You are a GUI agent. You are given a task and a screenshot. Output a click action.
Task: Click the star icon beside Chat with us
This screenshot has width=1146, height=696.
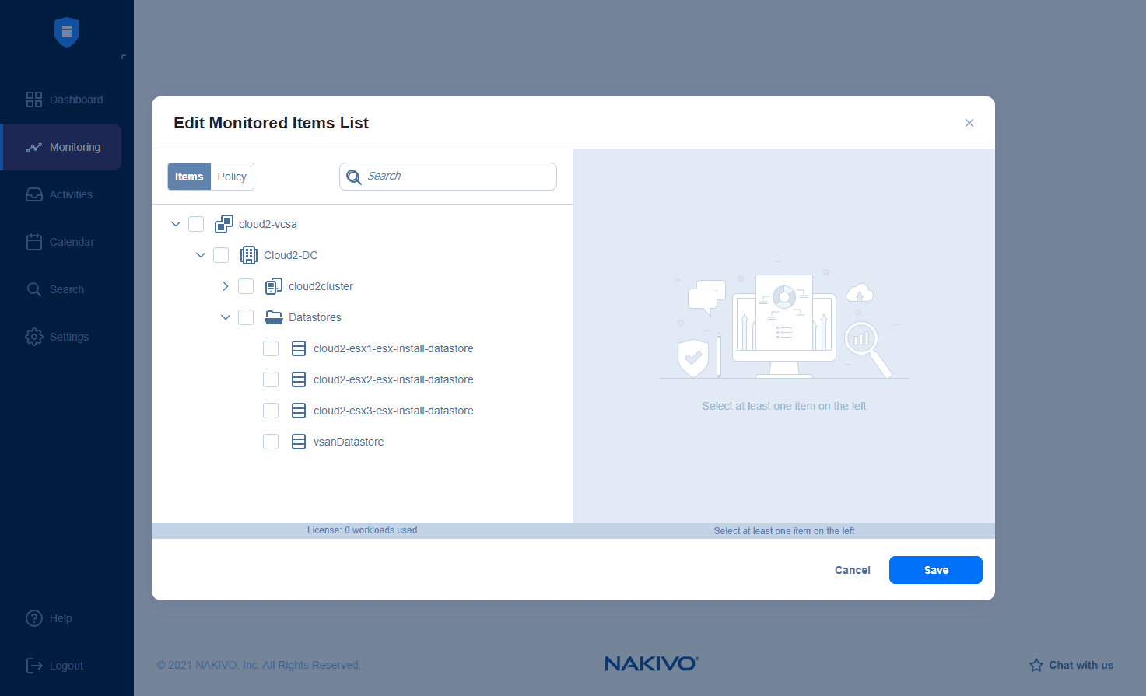1036,665
